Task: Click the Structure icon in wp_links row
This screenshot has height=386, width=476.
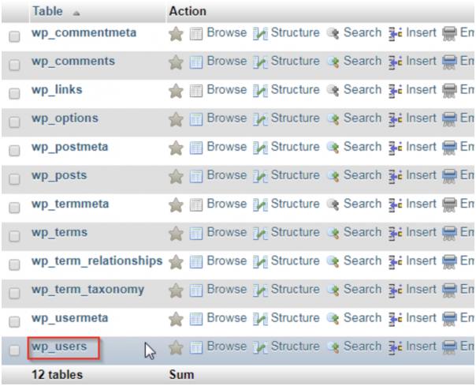Action: 260,91
